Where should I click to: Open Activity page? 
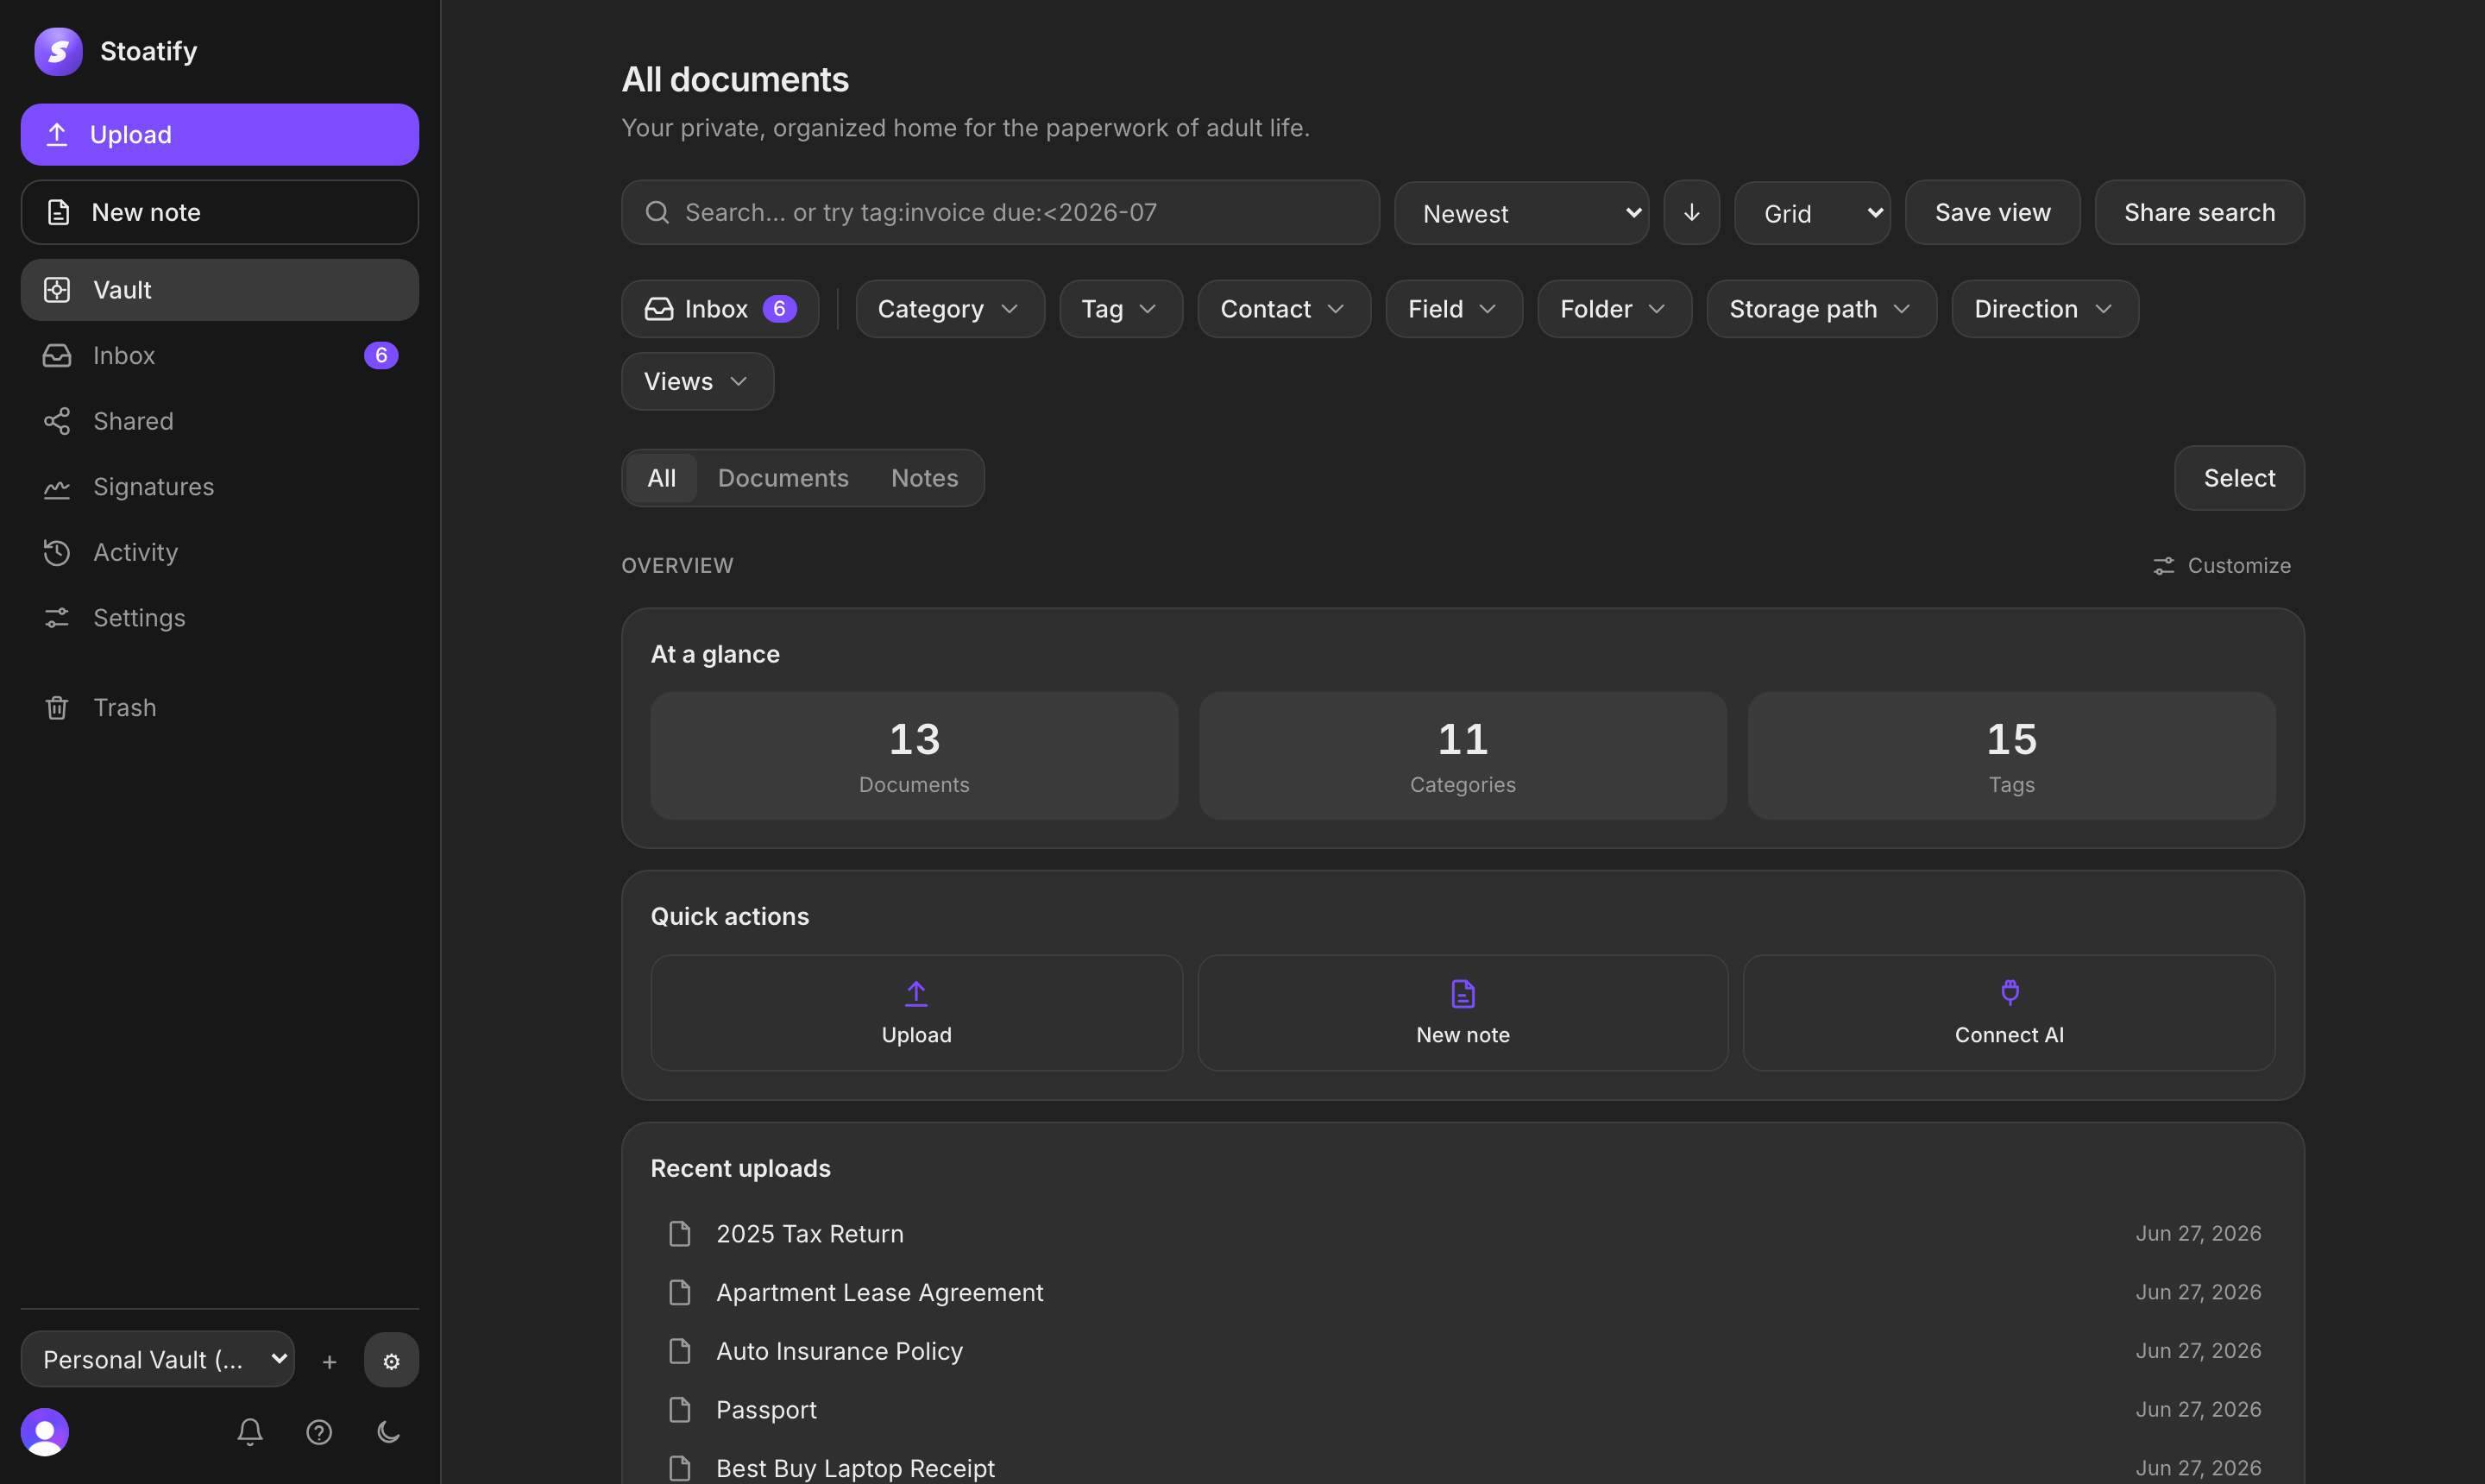220,552
